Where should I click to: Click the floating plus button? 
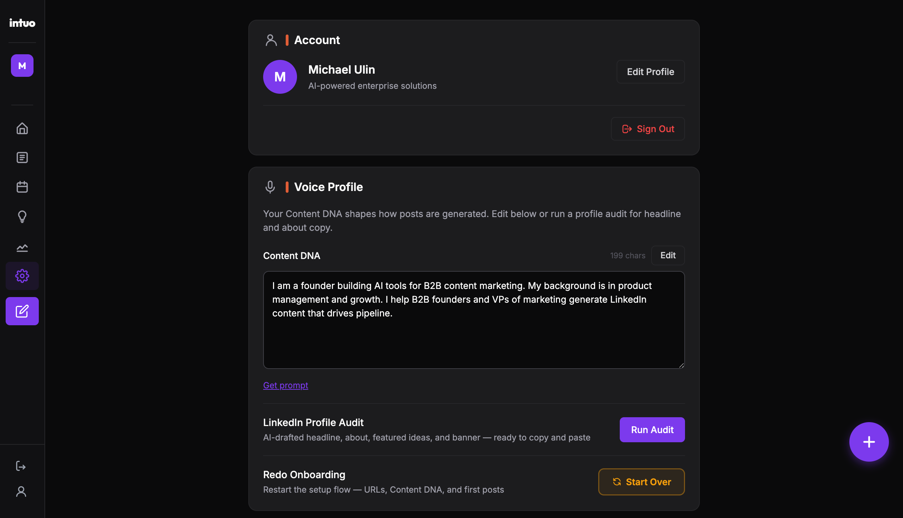tap(868, 442)
